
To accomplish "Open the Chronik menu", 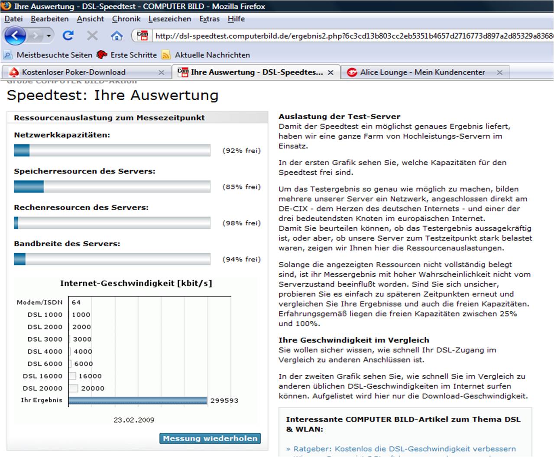I will (126, 19).
